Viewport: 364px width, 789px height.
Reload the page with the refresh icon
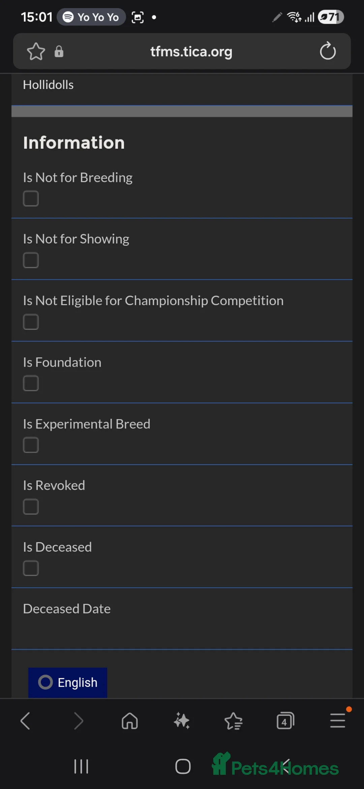328,51
